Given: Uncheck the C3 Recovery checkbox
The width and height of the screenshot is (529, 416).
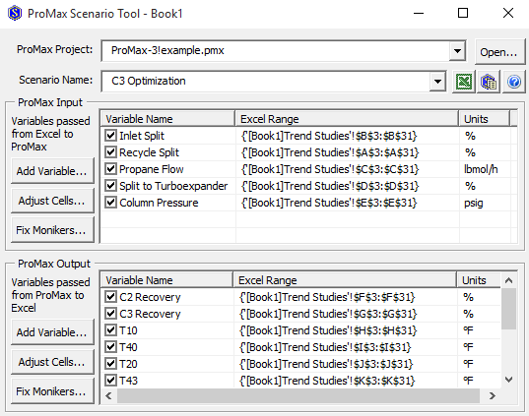Looking at the screenshot, I should (x=110, y=314).
